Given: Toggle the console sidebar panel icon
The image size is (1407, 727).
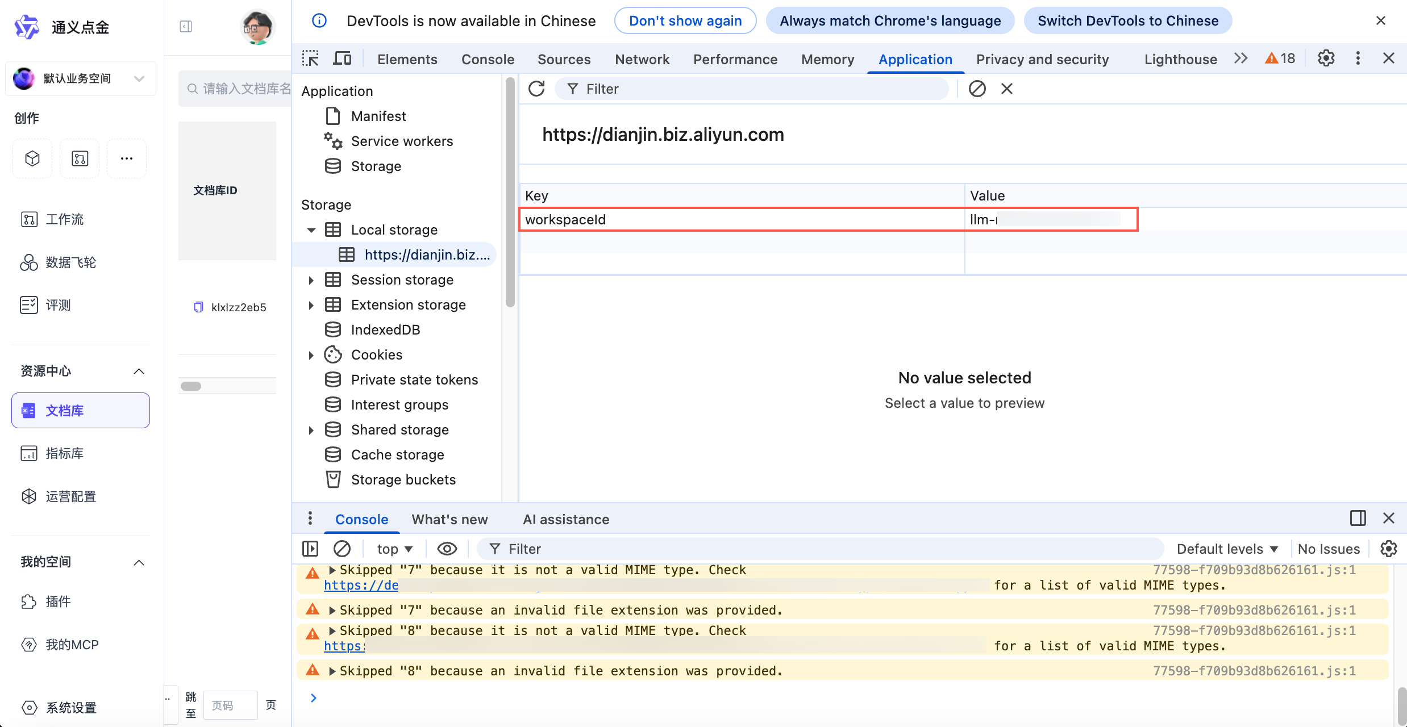Looking at the screenshot, I should 310,549.
